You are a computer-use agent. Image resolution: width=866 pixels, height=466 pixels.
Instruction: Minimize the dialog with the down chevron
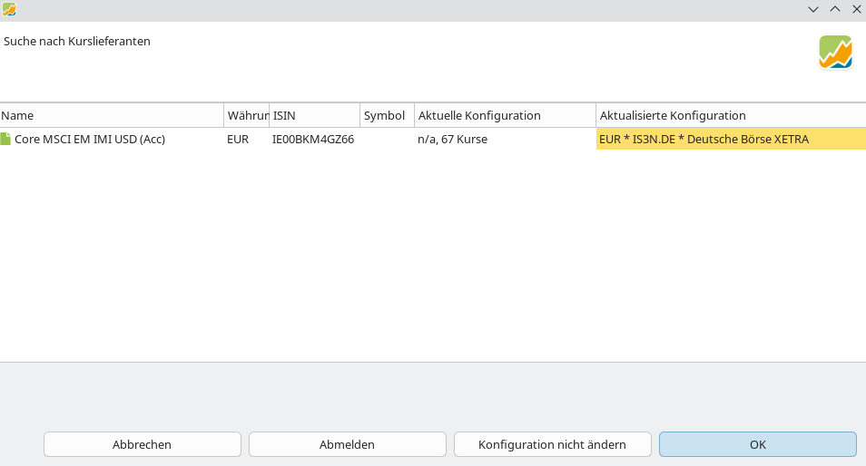[x=813, y=9]
